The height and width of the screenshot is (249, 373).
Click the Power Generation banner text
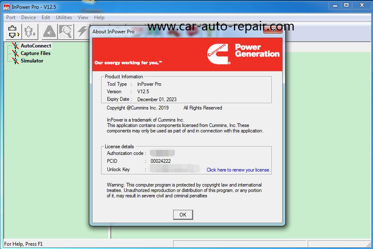257,50
